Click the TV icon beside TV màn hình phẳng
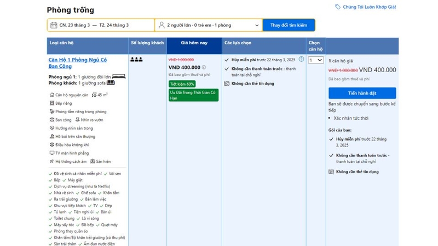Image resolution: width=438 pixels, height=246 pixels. [x=51, y=153]
